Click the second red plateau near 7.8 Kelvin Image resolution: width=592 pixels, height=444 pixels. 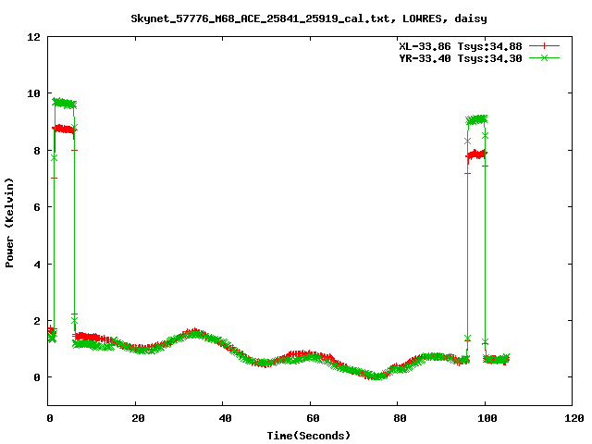click(477, 154)
